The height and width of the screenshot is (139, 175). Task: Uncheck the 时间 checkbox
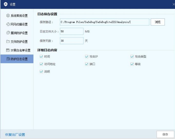pos(41,56)
